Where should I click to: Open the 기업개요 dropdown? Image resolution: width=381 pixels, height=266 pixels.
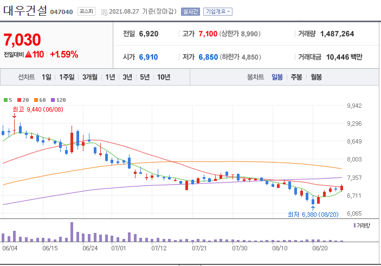(x=218, y=11)
